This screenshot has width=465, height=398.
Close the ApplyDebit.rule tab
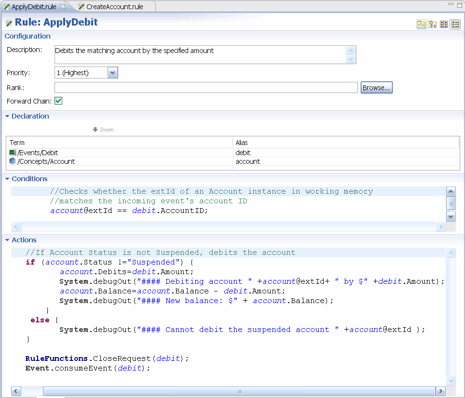tap(63, 7)
